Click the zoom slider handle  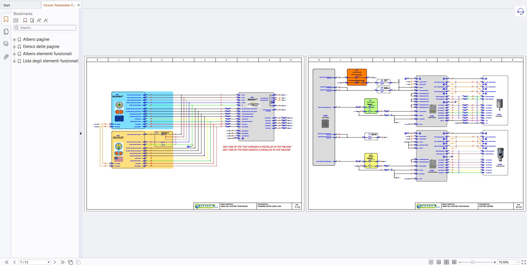(x=473, y=262)
